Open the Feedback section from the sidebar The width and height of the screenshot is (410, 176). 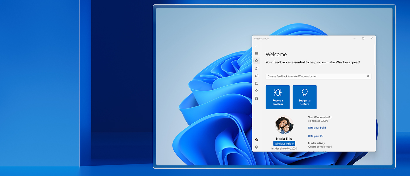tap(256, 68)
